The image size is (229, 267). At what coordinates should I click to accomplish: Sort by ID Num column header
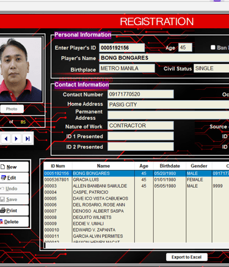tap(58, 166)
